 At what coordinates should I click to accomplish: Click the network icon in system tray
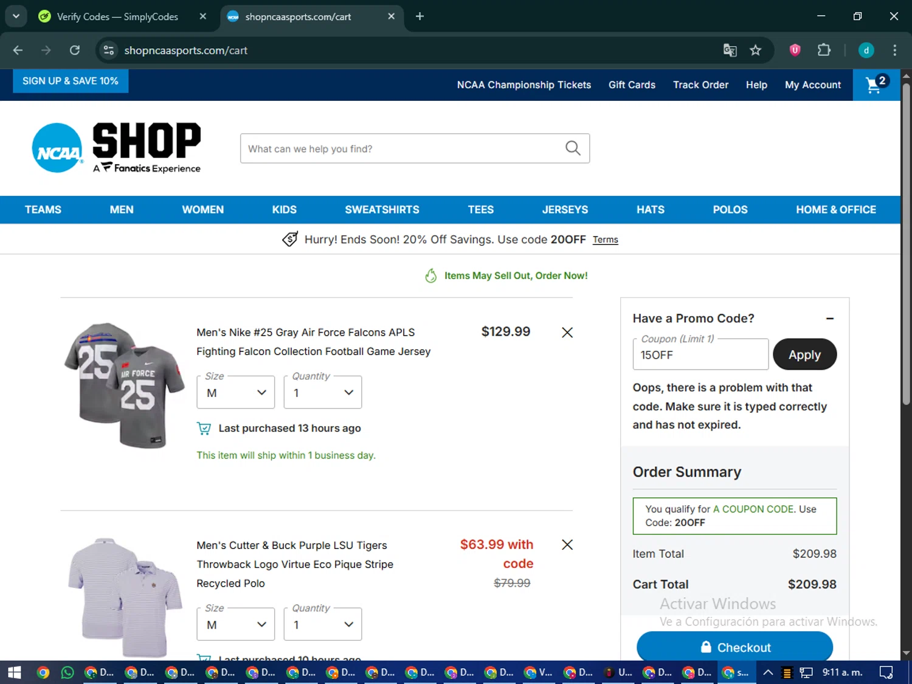806,672
